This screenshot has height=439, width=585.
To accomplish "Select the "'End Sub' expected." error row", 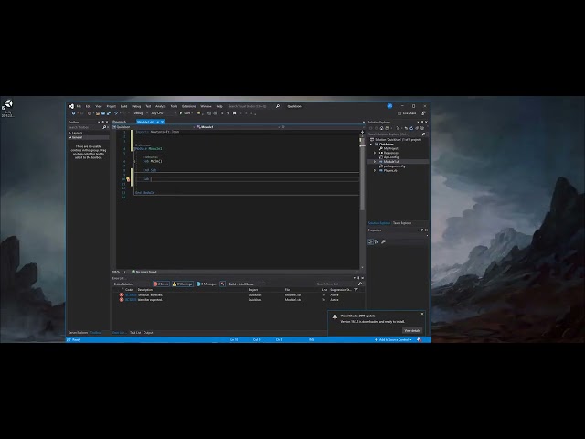I will click(237, 294).
